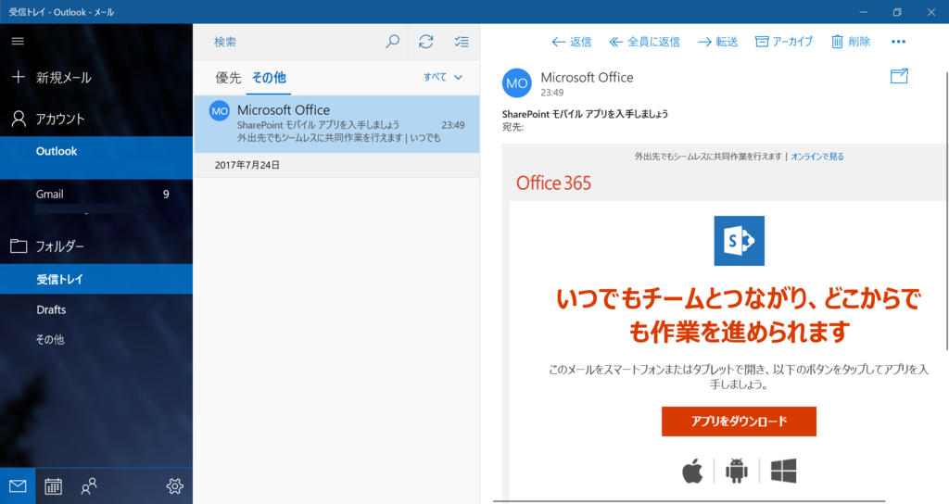Image resolution: width=949 pixels, height=504 pixels.
Task: Open the 受信トレイ inbox folder
Action: (x=96, y=279)
